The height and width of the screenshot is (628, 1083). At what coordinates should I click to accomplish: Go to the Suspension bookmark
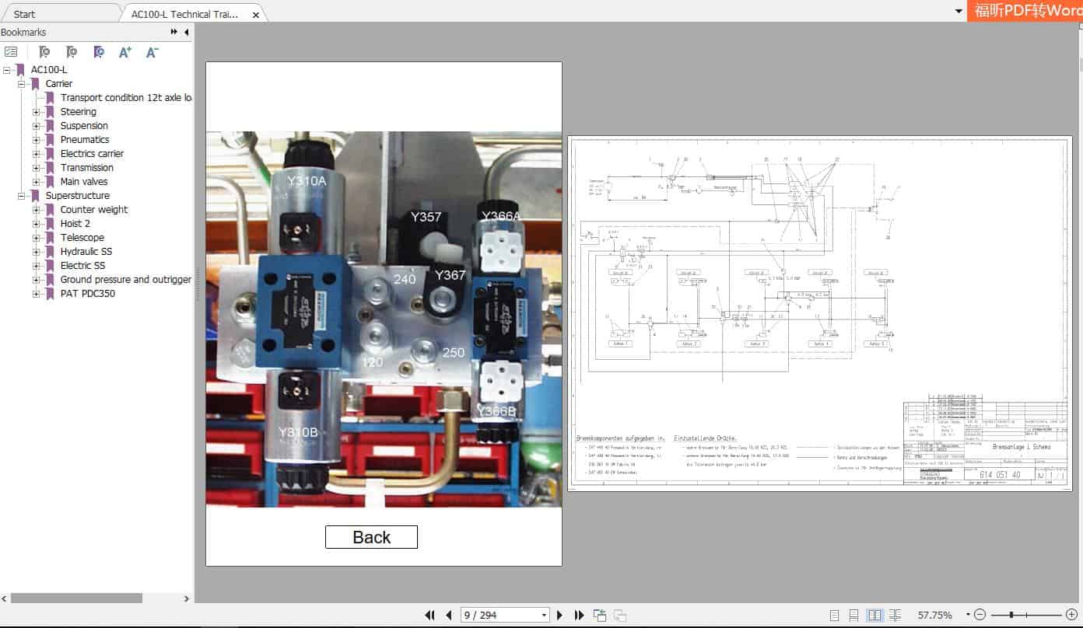(x=84, y=125)
